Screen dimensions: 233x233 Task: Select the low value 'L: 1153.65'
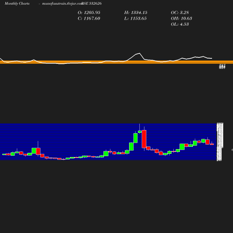click(x=135, y=19)
